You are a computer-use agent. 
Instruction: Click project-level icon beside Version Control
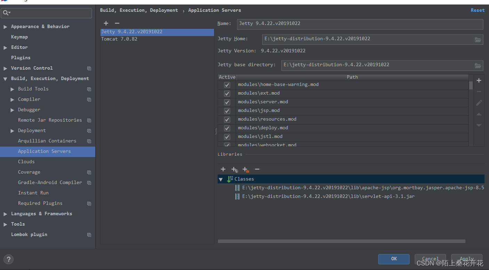(89, 68)
